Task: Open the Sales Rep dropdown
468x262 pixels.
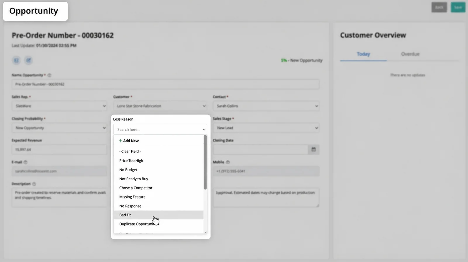Action: click(59, 106)
